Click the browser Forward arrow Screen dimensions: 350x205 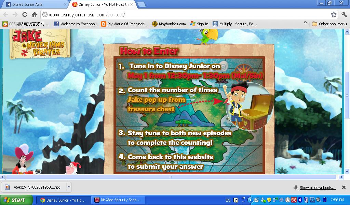(x=15, y=15)
